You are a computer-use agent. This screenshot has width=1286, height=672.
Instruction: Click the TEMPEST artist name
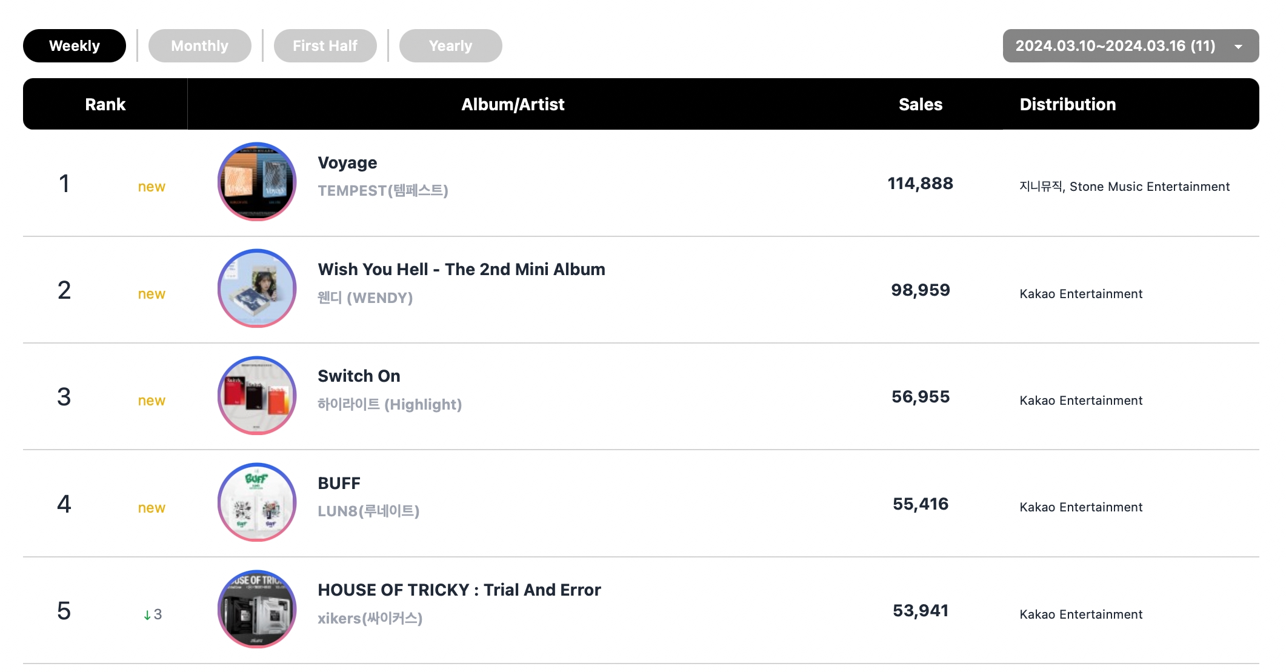[x=383, y=191]
